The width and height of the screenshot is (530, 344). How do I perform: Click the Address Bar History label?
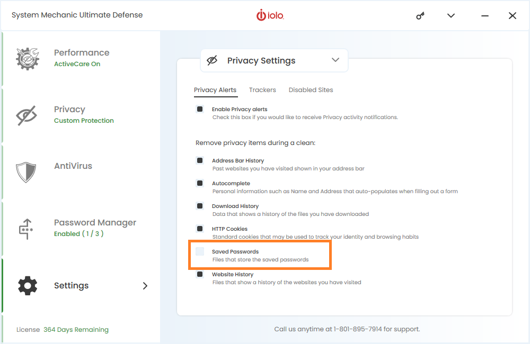[x=238, y=161]
